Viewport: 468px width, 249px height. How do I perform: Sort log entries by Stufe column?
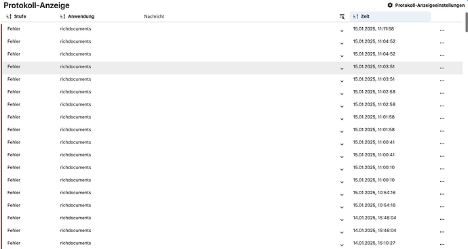click(x=16, y=16)
